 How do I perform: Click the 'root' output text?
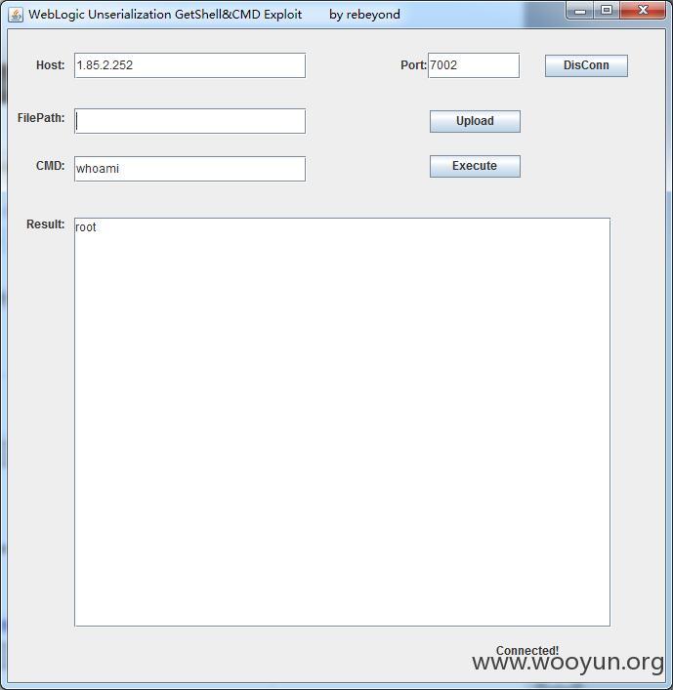(x=86, y=227)
